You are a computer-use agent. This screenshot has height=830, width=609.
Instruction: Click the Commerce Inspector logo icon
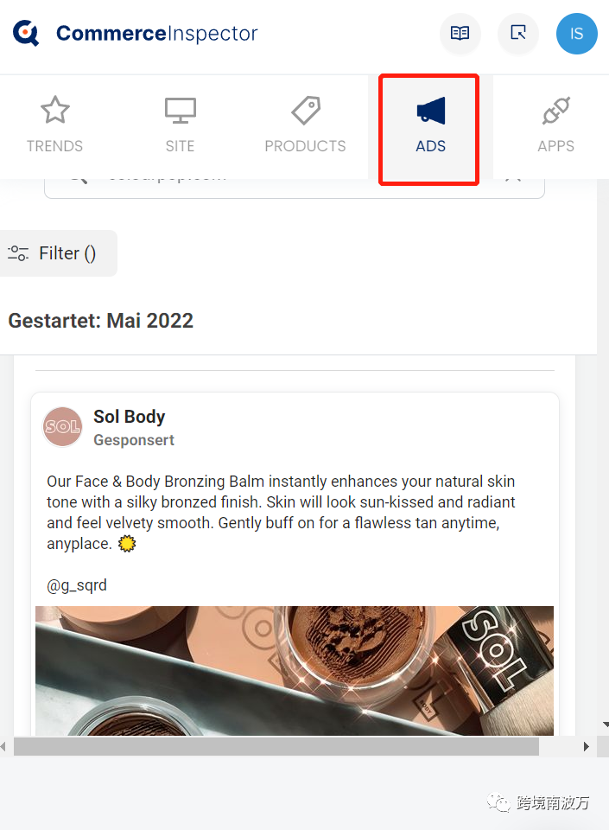[x=26, y=33]
